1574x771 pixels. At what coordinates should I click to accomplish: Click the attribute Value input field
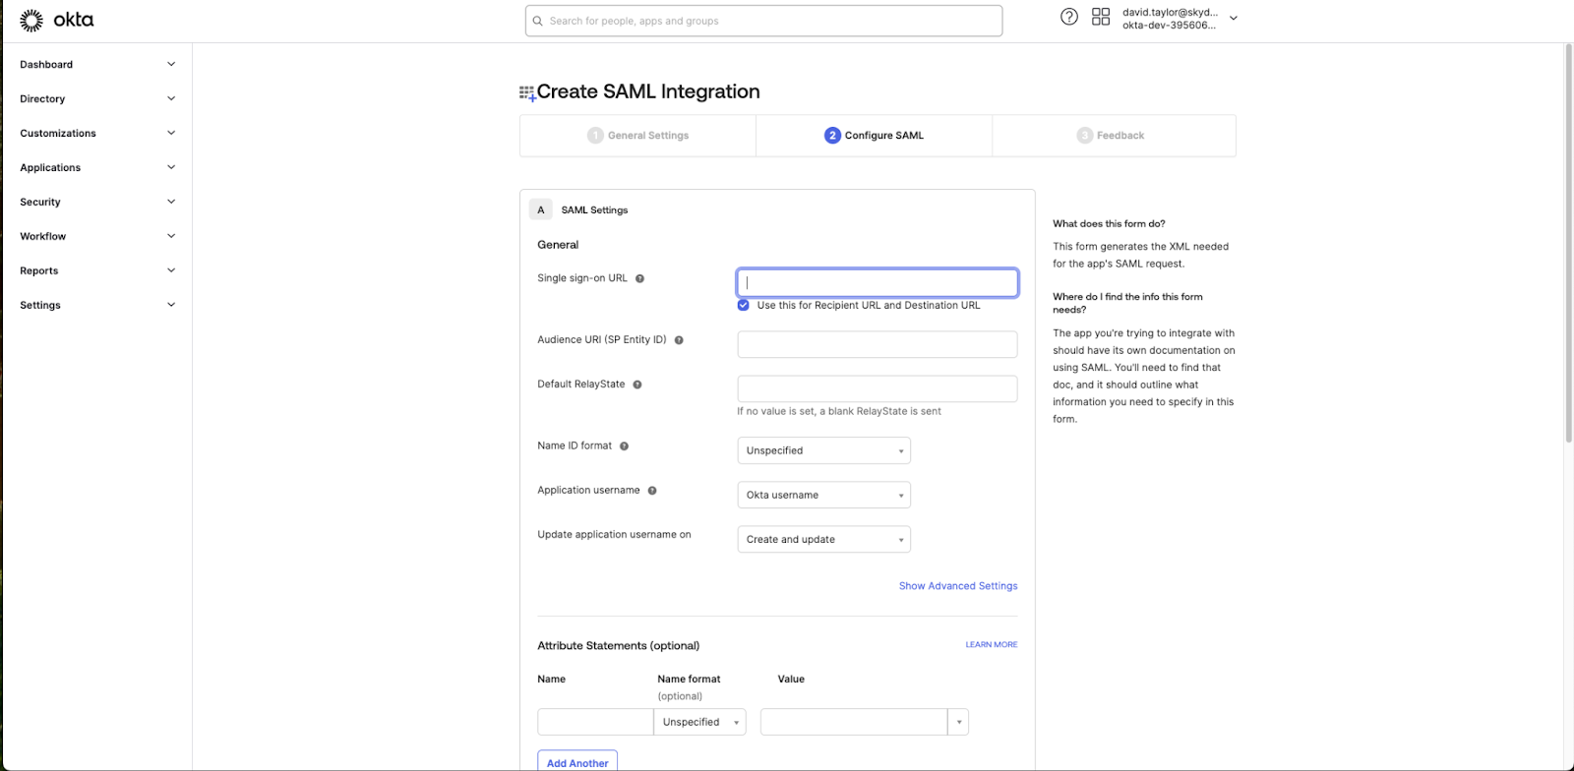854,722
